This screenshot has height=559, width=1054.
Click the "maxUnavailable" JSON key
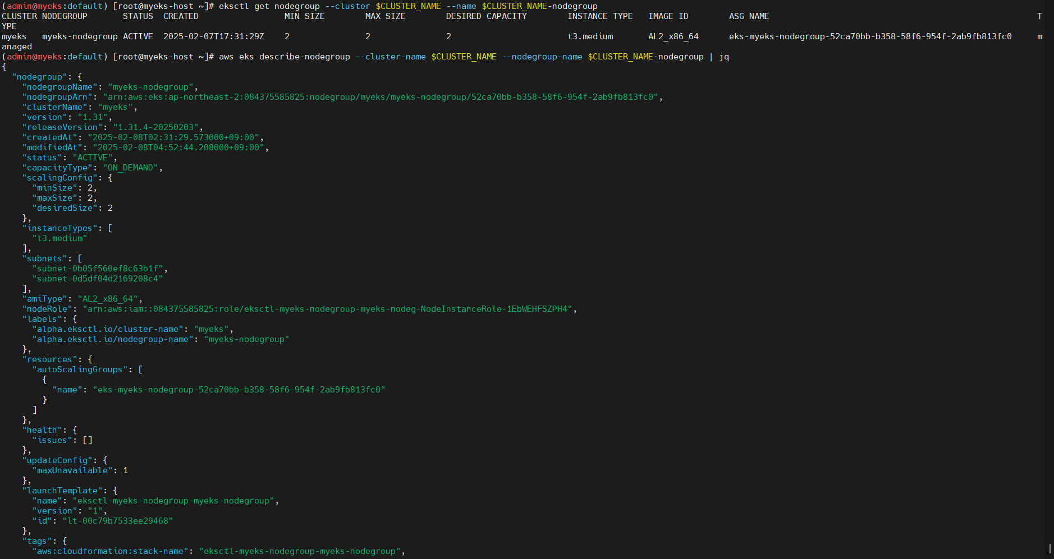pos(72,470)
